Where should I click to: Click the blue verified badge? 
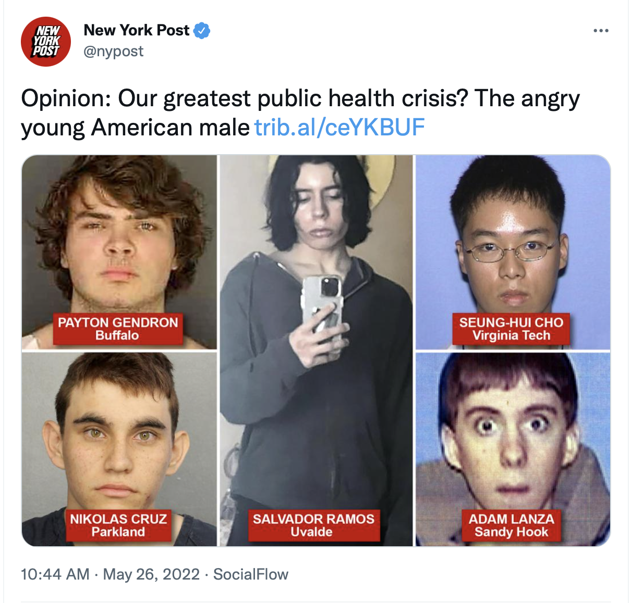tap(202, 31)
